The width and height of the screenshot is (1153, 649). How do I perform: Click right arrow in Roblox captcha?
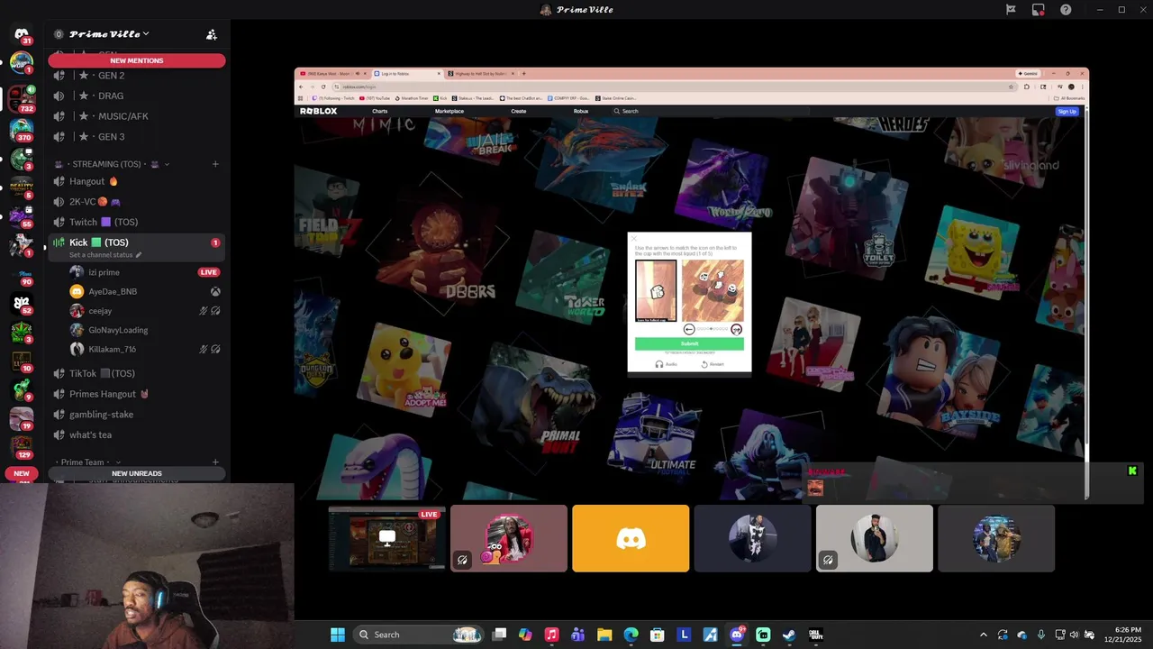coord(736,330)
